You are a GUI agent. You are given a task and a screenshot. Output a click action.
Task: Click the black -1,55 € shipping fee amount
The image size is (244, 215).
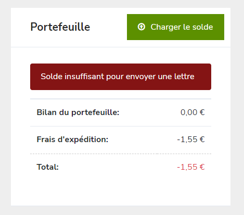(191, 140)
